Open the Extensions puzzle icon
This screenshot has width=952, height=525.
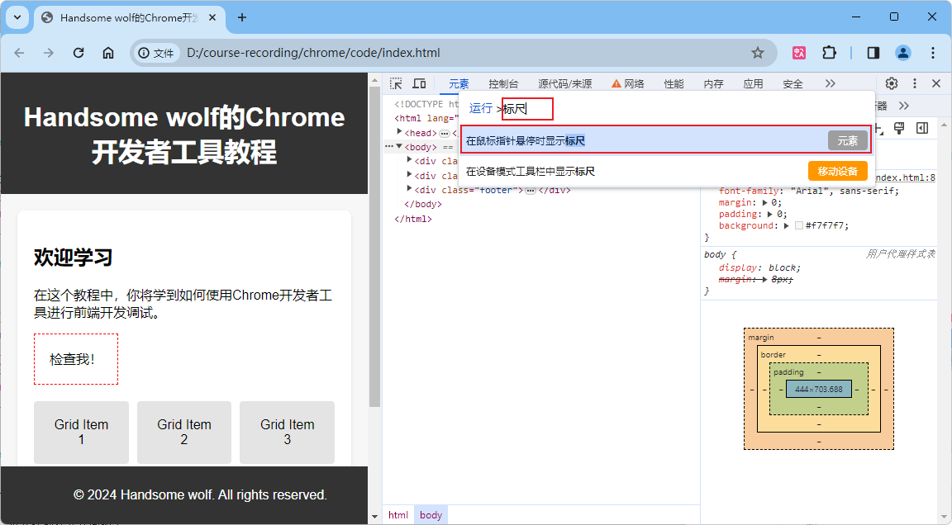point(829,53)
